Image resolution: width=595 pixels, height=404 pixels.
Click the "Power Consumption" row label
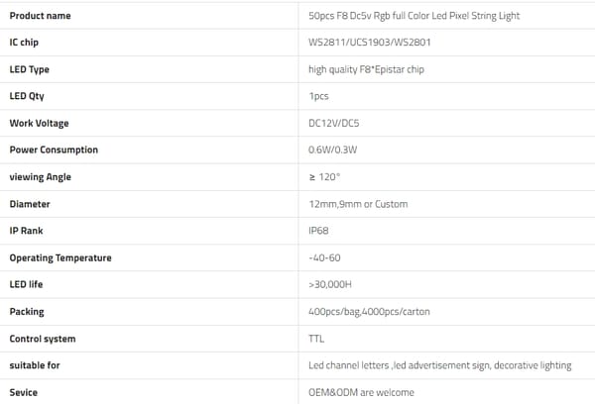(x=54, y=151)
